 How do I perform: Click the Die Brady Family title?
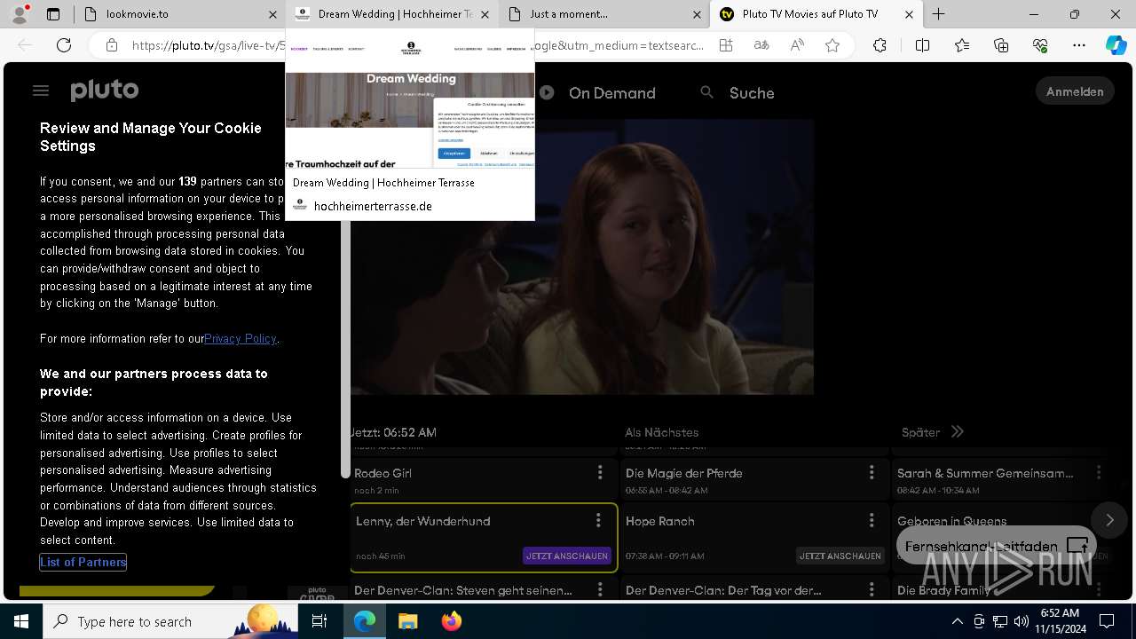943,590
